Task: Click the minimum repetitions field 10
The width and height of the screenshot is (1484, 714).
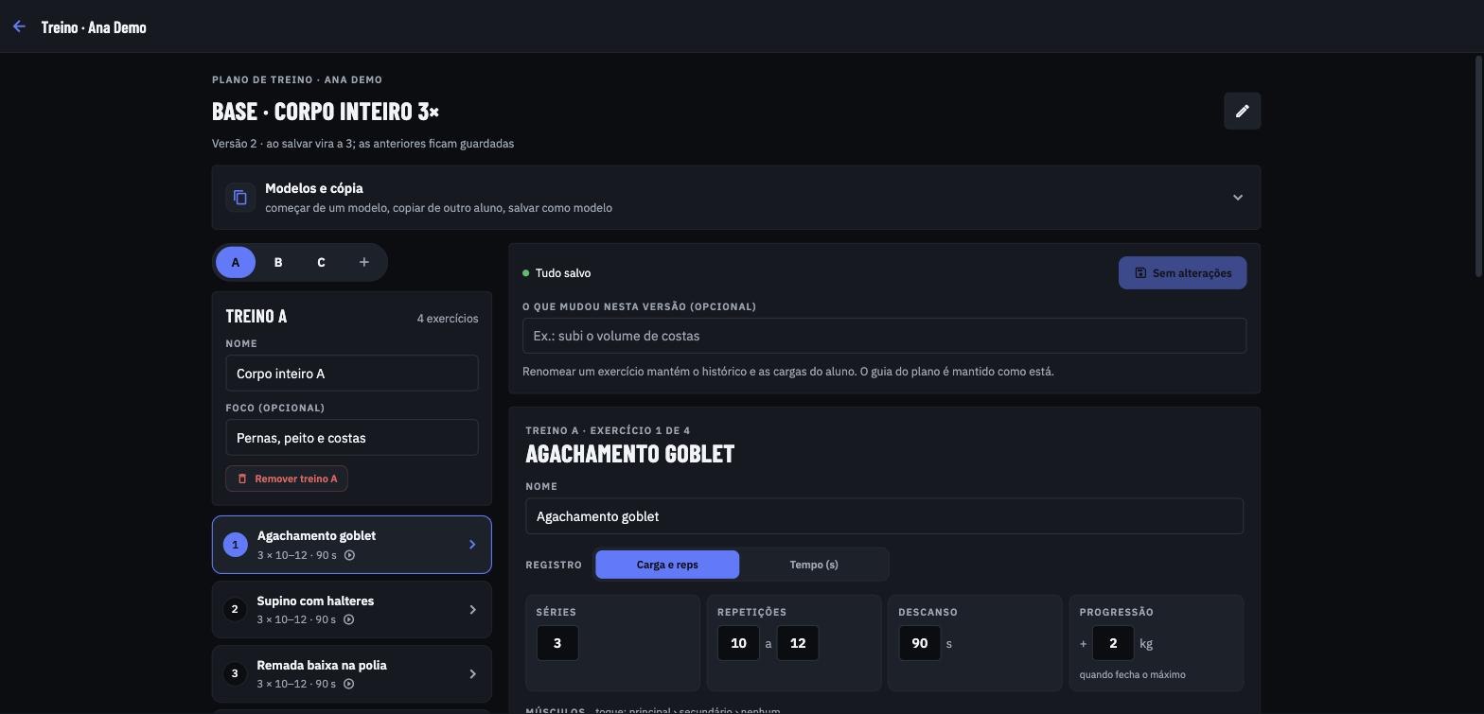Action: tap(738, 643)
